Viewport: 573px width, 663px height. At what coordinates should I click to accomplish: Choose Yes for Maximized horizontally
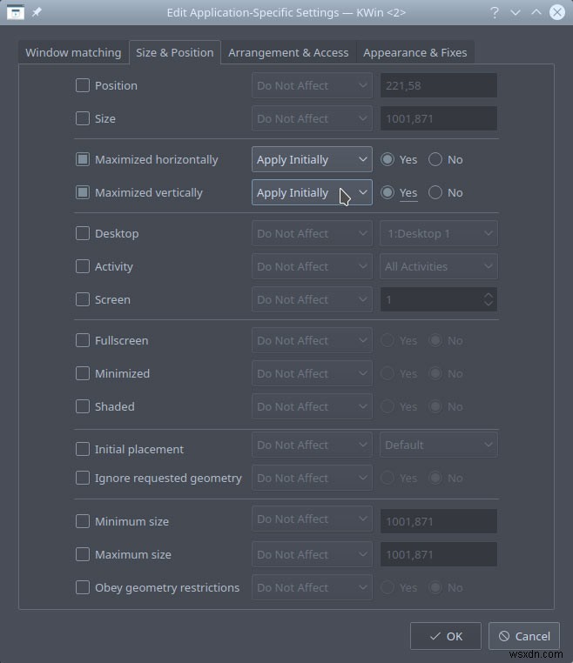(388, 159)
